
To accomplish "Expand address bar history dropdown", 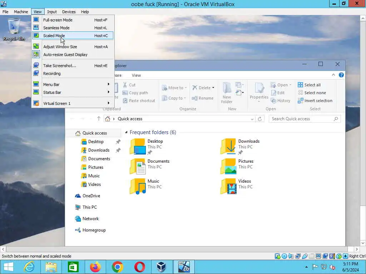I will tap(252, 119).
